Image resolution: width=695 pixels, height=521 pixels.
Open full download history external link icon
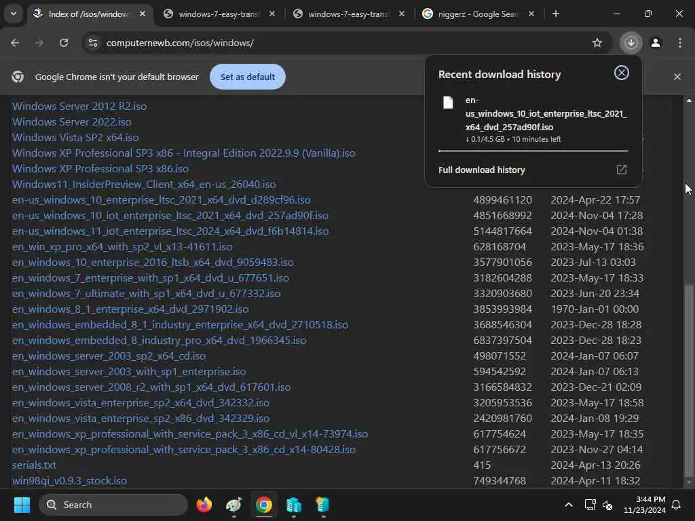coord(622,170)
